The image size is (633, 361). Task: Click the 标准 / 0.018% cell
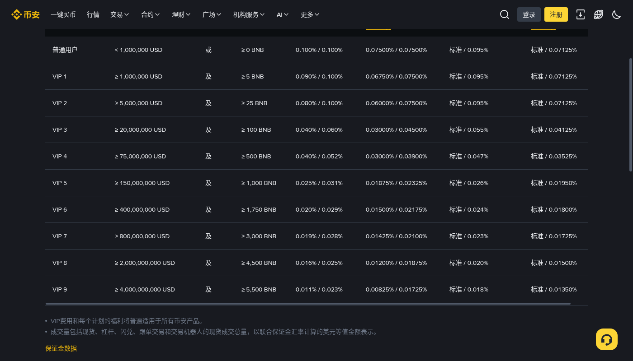(469, 289)
